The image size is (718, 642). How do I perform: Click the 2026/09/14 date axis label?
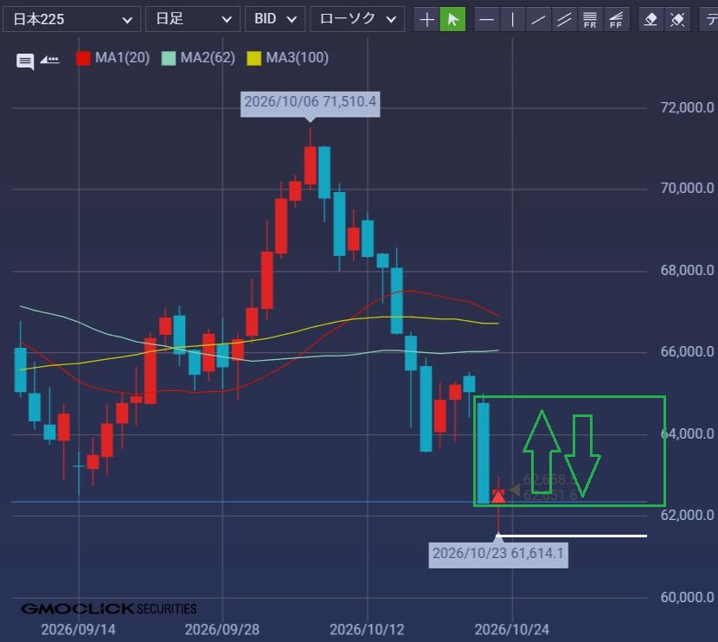pyautogui.click(x=79, y=630)
